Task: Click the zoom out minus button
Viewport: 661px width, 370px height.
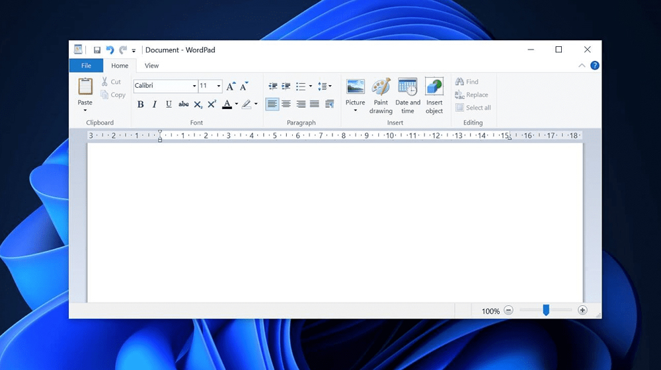Action: 508,311
